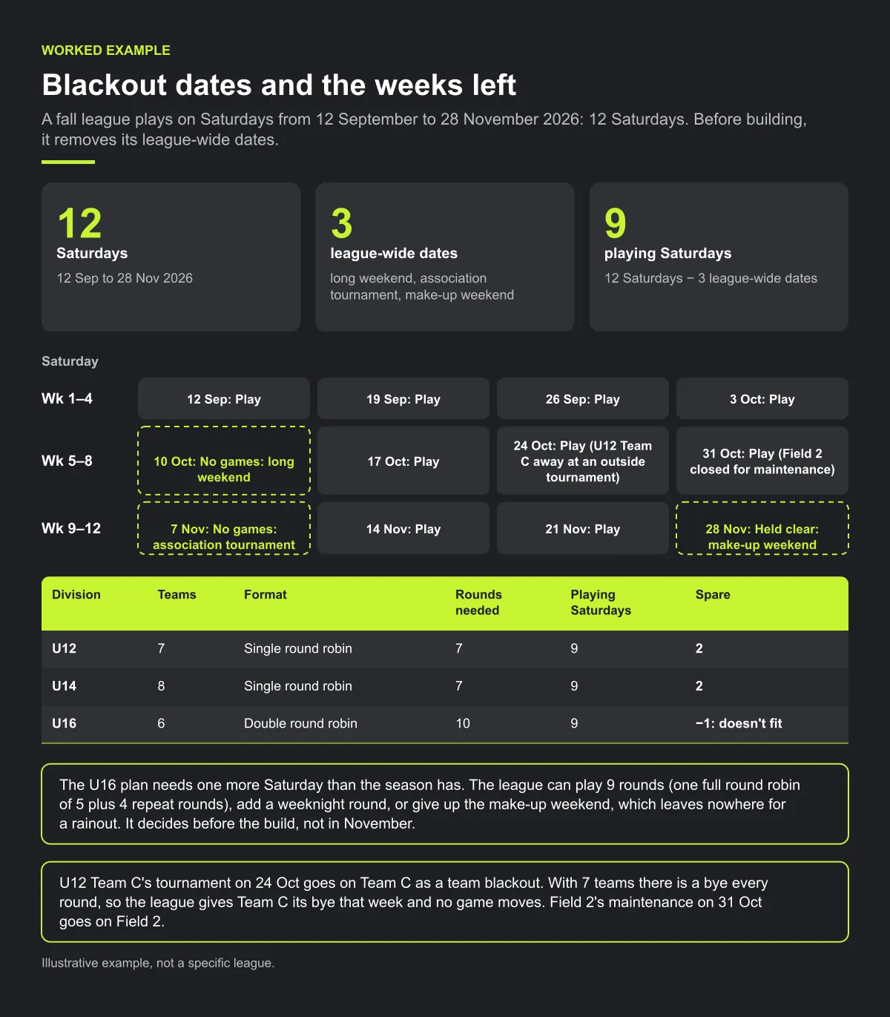This screenshot has height=1017, width=890.
Task: Select the 7 Nov association tournament cell
Action: tap(224, 528)
